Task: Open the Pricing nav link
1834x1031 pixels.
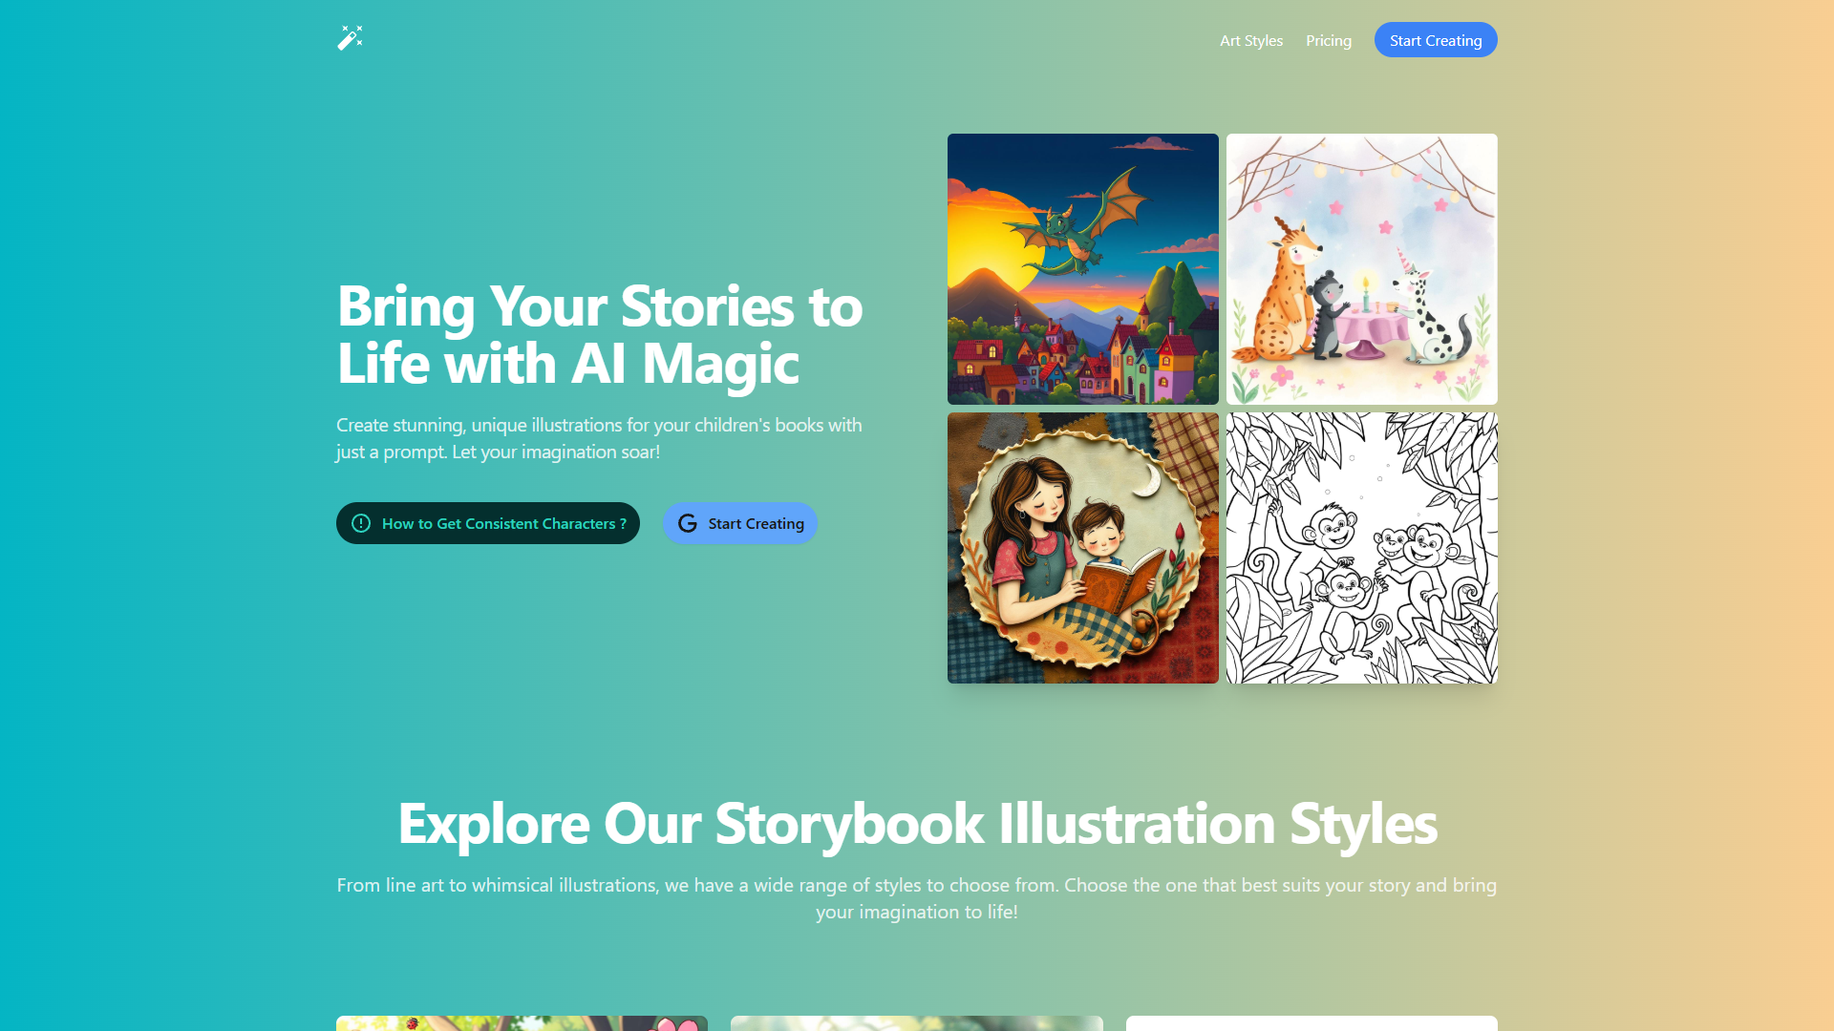Action: (1329, 40)
